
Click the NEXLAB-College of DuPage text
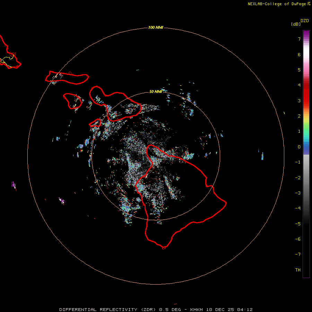tap(277, 4)
